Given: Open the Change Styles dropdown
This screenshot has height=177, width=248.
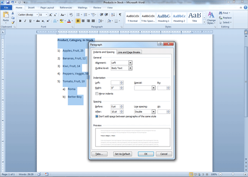Looking at the screenshot, I should coord(211,18).
